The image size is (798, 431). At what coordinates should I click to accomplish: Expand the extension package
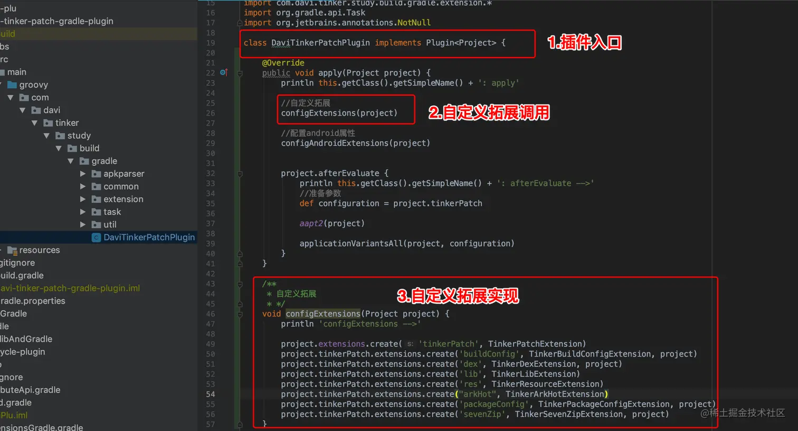(83, 199)
